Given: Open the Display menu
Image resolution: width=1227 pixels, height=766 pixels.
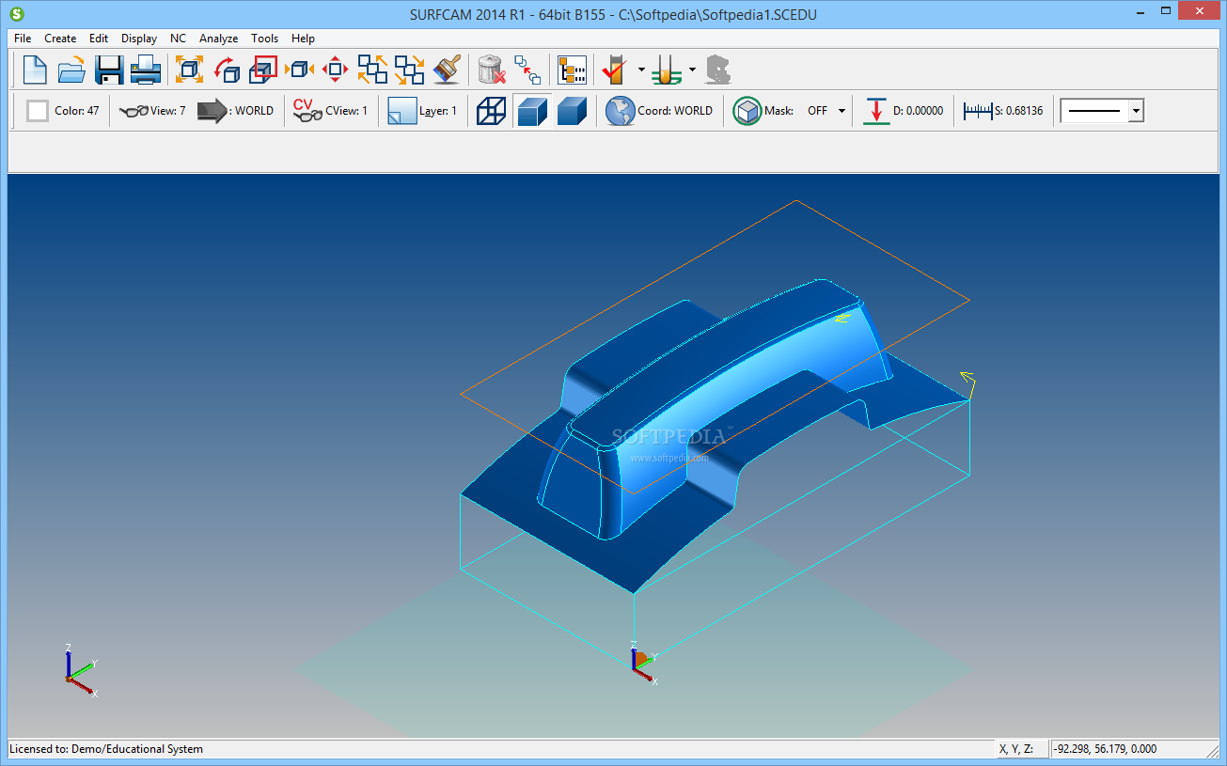Looking at the screenshot, I should (139, 39).
